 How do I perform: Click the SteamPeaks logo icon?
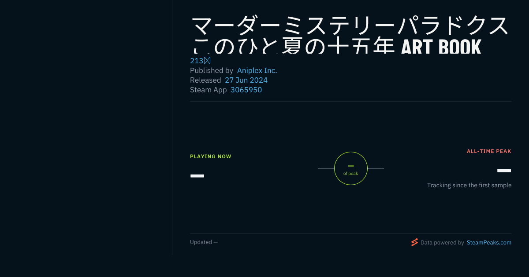tap(414, 242)
